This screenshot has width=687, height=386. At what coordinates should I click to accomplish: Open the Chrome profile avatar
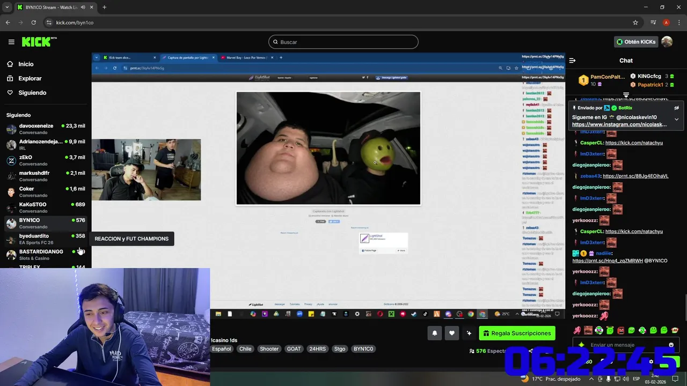(x=666, y=23)
